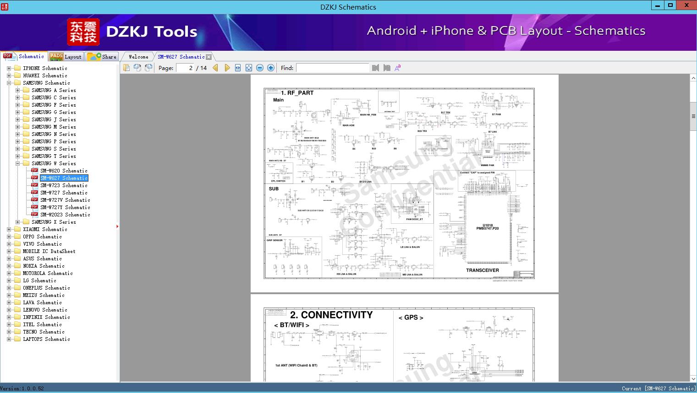This screenshot has width=697, height=393.
Task: Open the Welcome document tab
Action: tap(138, 57)
